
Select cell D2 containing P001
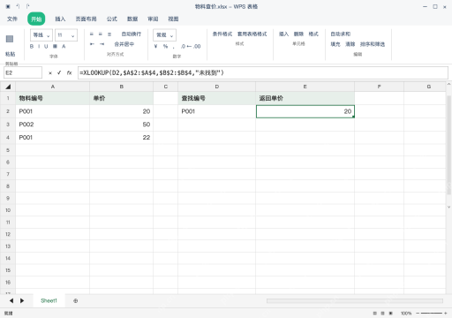click(x=216, y=111)
